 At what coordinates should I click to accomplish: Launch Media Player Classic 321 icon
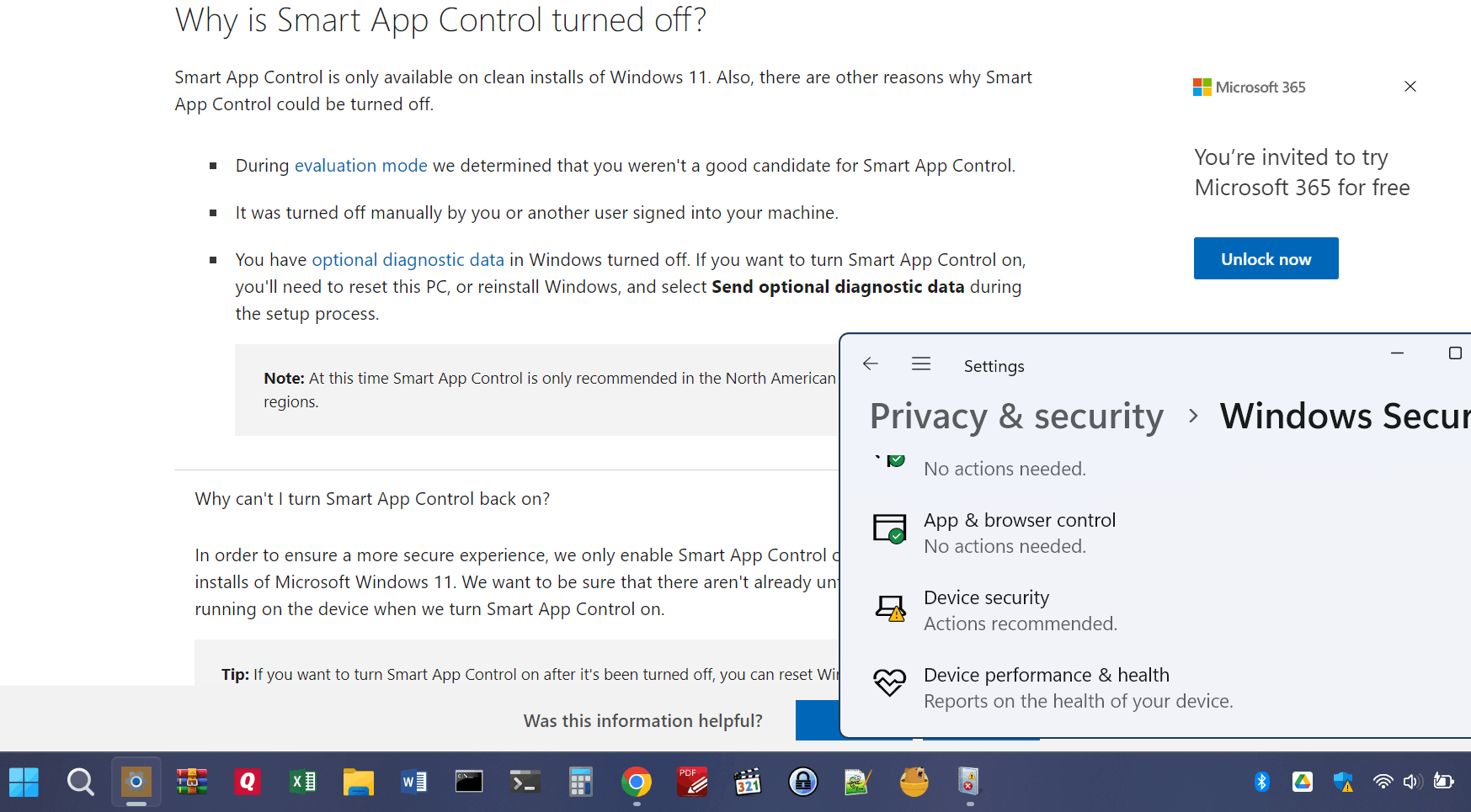748,782
